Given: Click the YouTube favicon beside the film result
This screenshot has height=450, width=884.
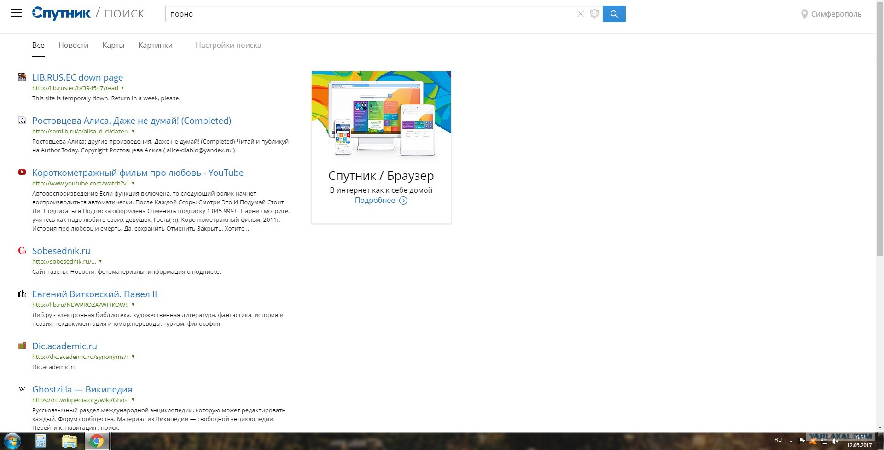Looking at the screenshot, I should pyautogui.click(x=22, y=172).
